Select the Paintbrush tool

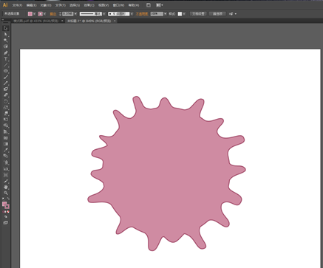[x=6, y=77]
